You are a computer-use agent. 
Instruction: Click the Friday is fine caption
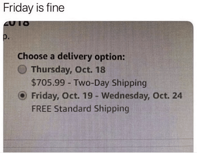pyautogui.click(x=34, y=8)
